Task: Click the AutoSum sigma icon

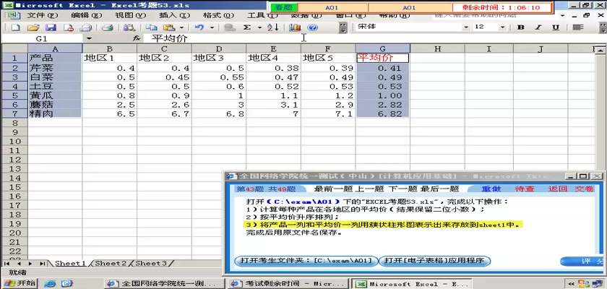Action: tap(247, 27)
